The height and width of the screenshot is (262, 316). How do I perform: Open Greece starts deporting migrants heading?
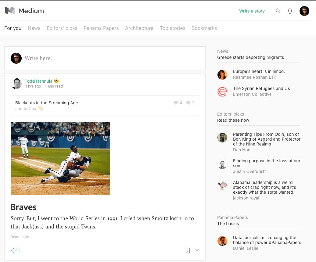pos(250,57)
